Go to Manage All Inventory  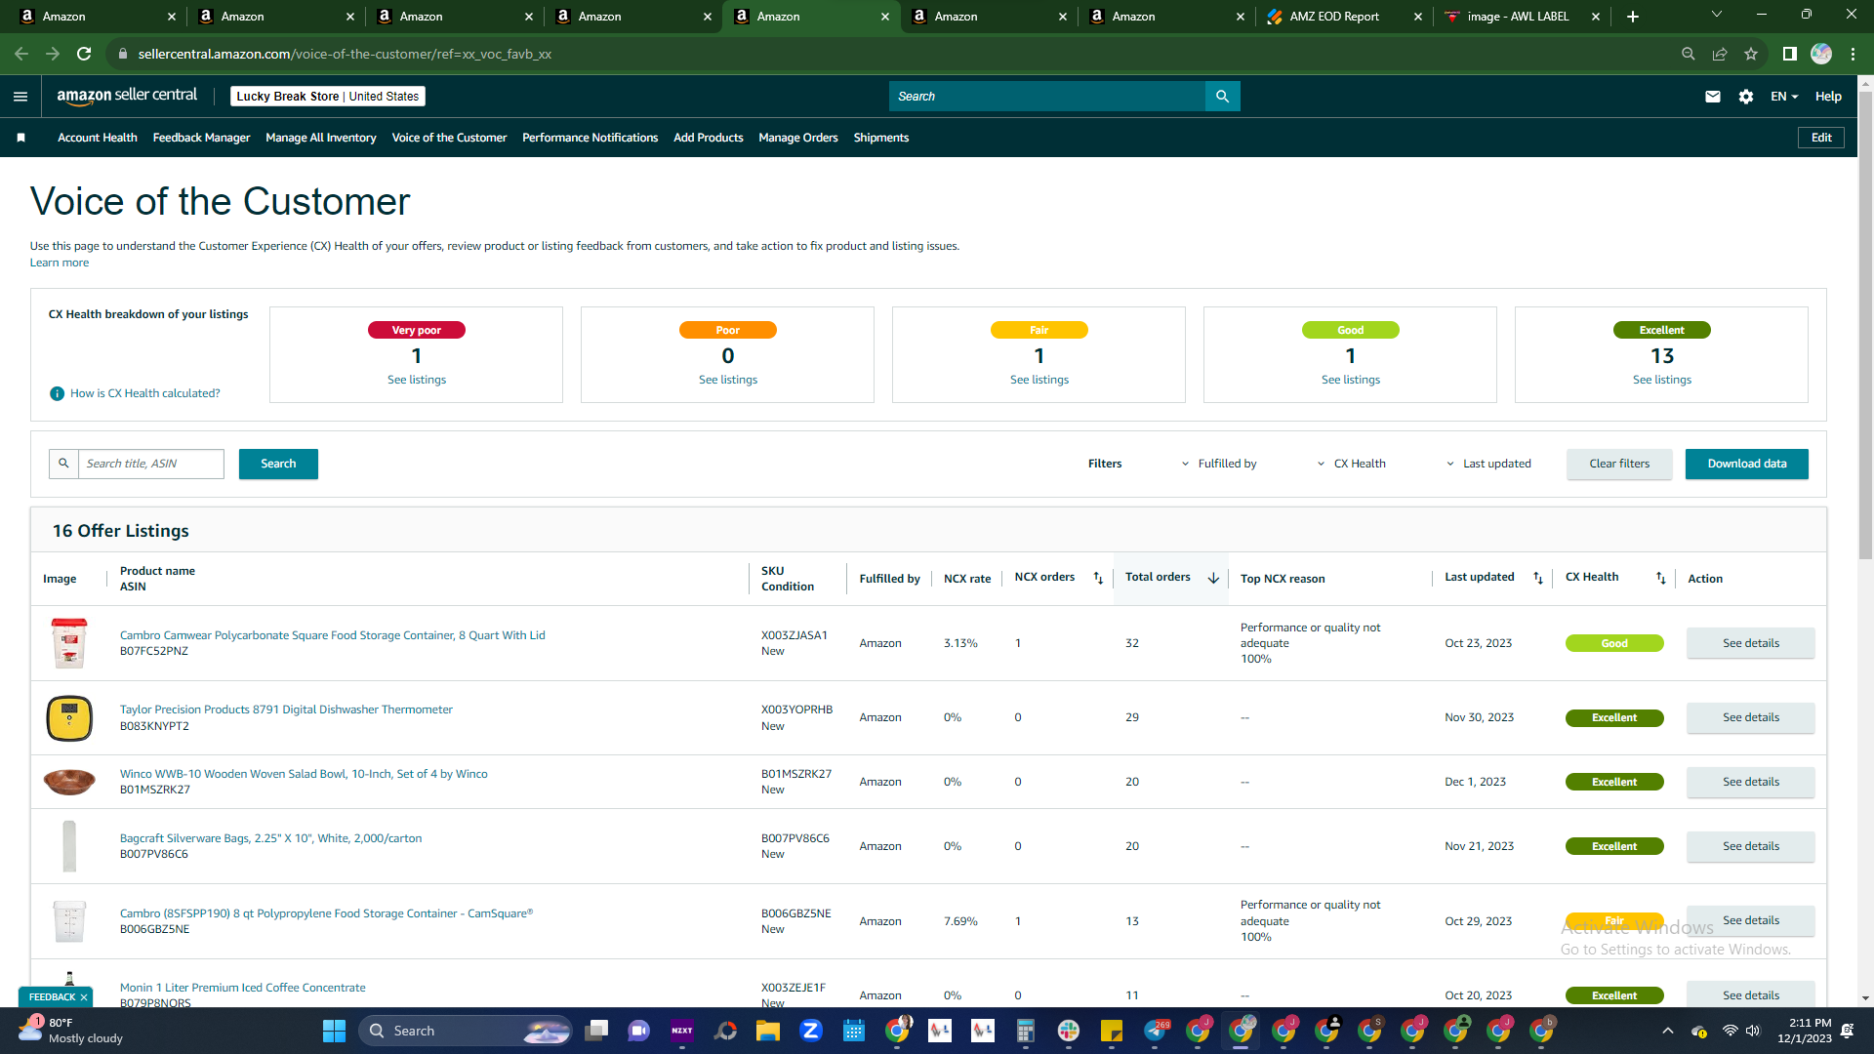pyautogui.click(x=321, y=138)
